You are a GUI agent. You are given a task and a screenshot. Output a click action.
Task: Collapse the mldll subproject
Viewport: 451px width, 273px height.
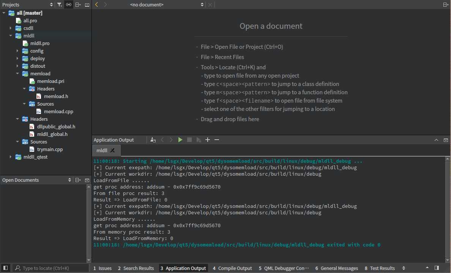tap(10, 36)
